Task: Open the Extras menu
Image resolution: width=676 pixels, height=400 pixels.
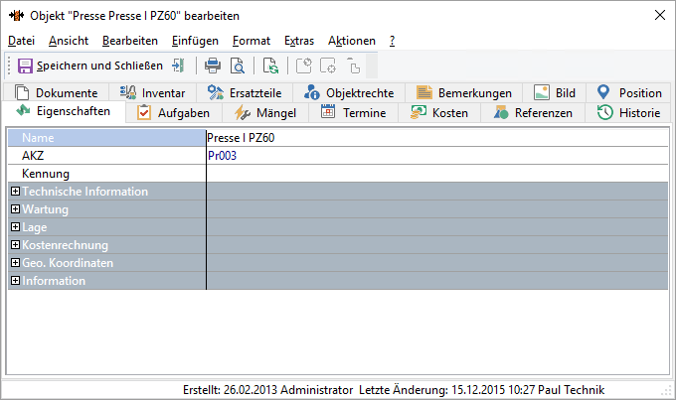Action: click(x=299, y=41)
